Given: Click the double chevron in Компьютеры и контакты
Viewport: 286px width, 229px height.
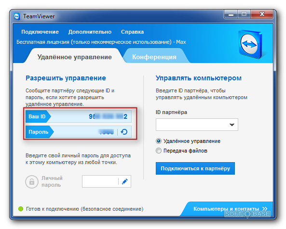Looking at the screenshot, I should tap(265, 209).
